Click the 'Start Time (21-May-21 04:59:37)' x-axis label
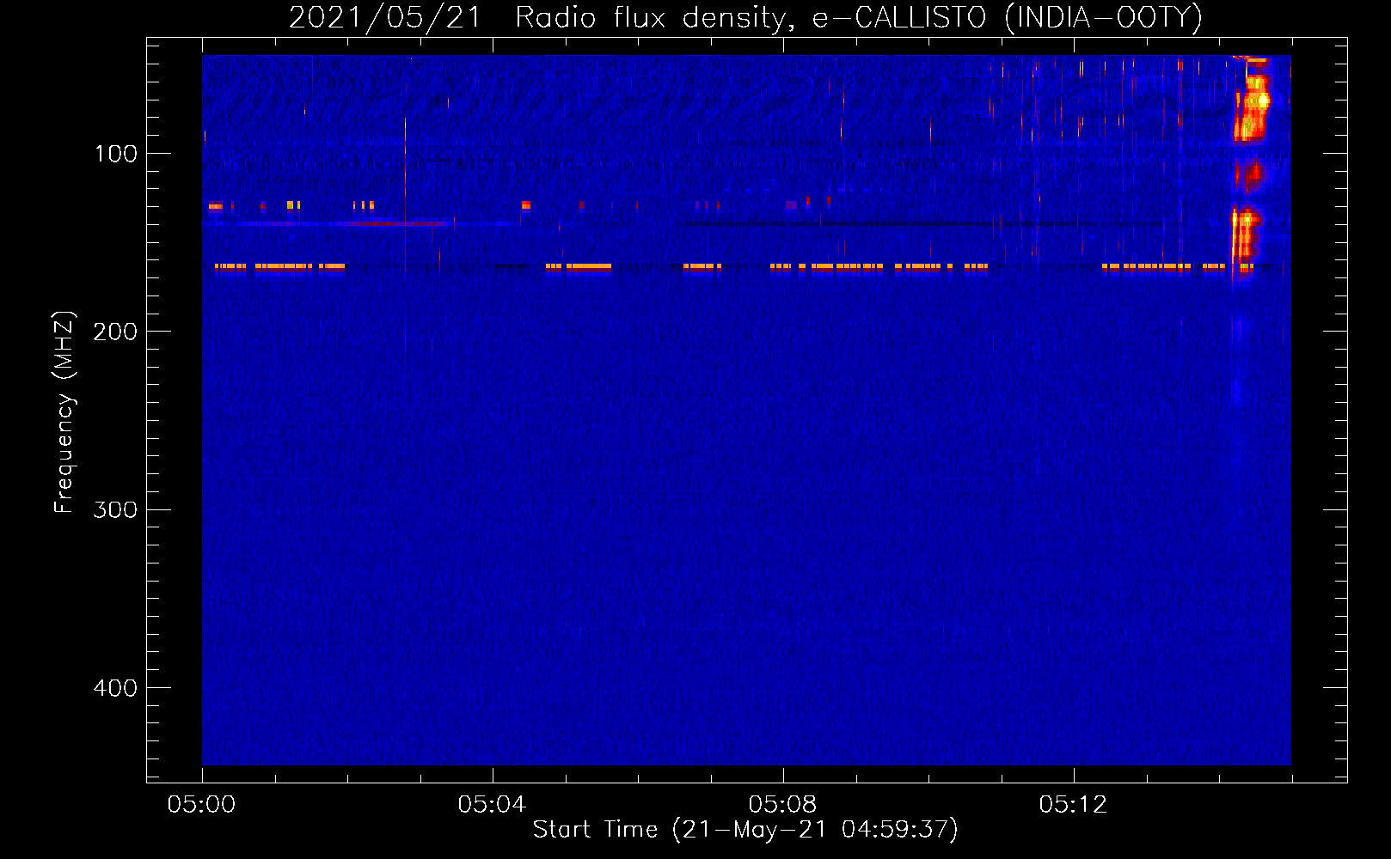1391x859 pixels. click(x=745, y=830)
